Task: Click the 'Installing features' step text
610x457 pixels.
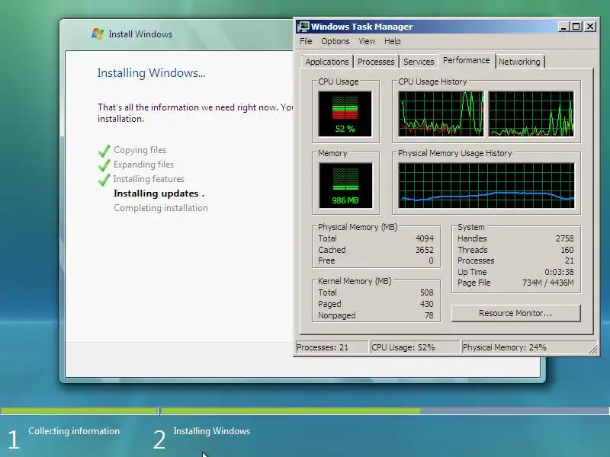Action: point(149,179)
